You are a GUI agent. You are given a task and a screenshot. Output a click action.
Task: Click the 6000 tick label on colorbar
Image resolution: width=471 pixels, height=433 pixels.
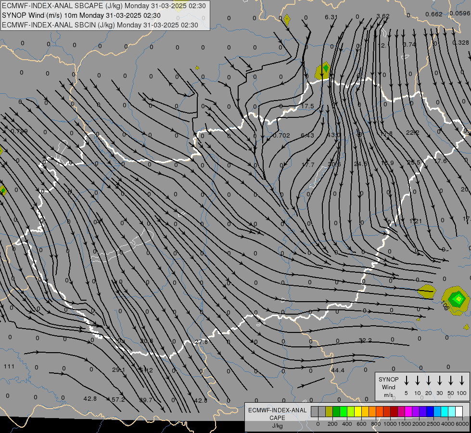pyautogui.click(x=462, y=424)
